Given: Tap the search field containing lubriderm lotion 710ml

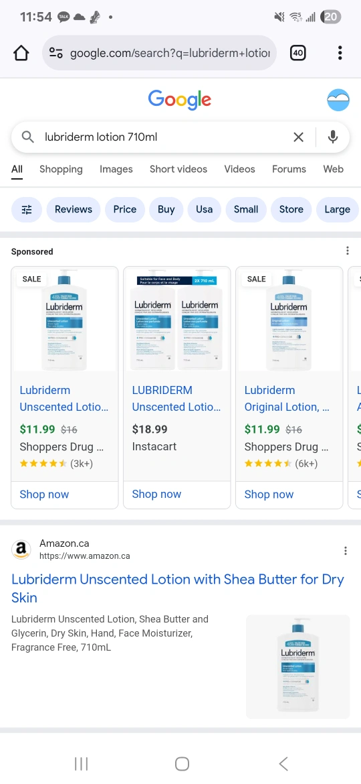Looking at the screenshot, I should coord(164,137).
